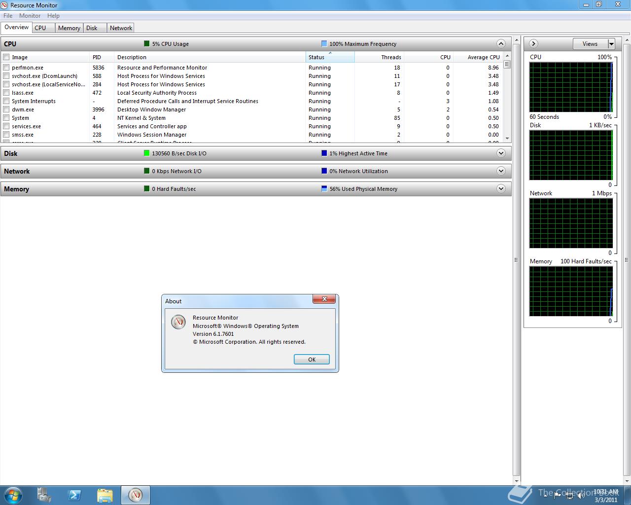Tick the checkbox for System Interrupts

6,101
